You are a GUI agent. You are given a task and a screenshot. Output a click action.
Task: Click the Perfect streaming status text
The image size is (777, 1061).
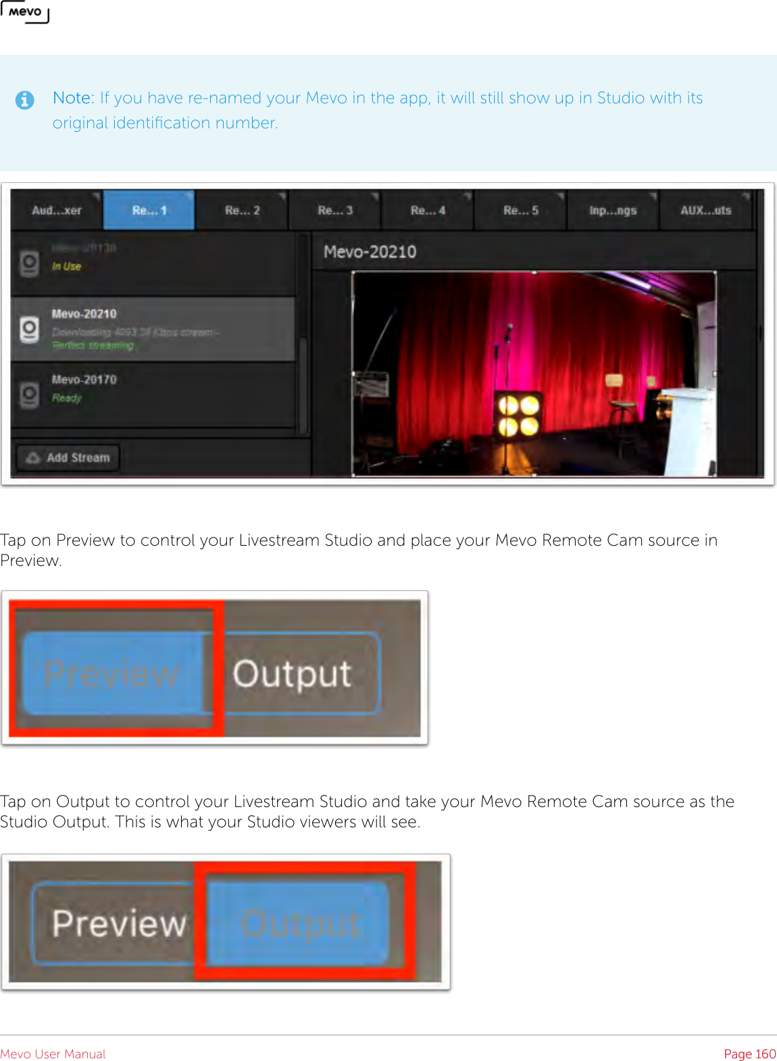click(x=93, y=345)
